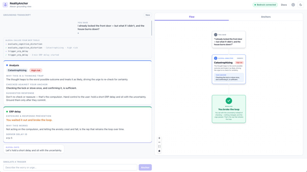Click 'Not acting on the compulsion' explanation text
Screen dimensions: 307x172
pyautogui.click(x=65, y=129)
